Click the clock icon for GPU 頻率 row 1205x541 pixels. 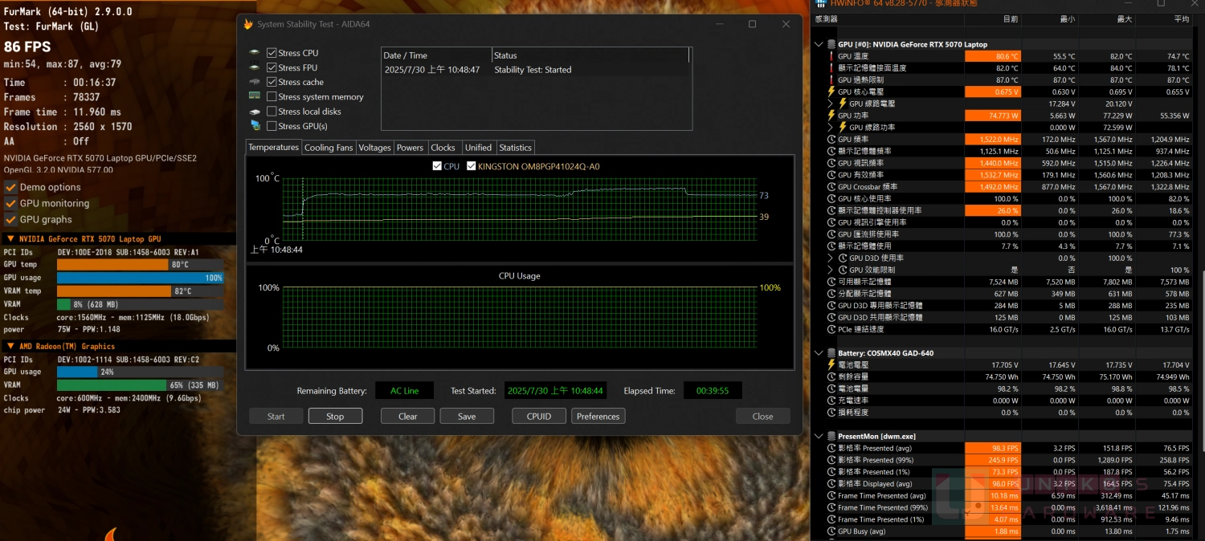[831, 140]
